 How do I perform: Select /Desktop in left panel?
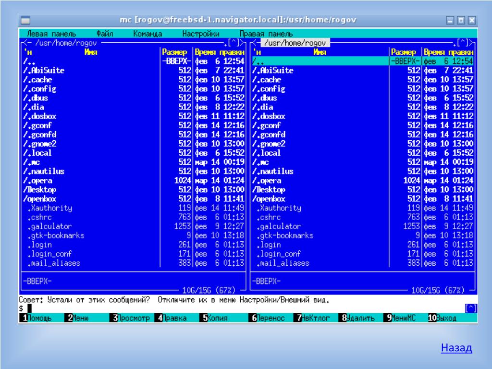point(134,189)
